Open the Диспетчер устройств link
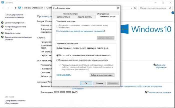 point(14,23)
